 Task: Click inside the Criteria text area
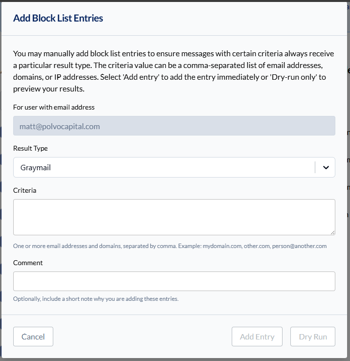[x=174, y=217]
